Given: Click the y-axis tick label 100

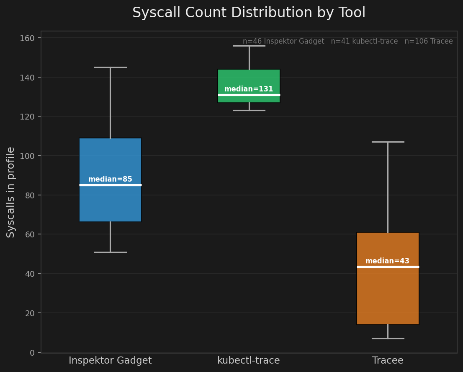Looking at the screenshot, I should (27, 156).
